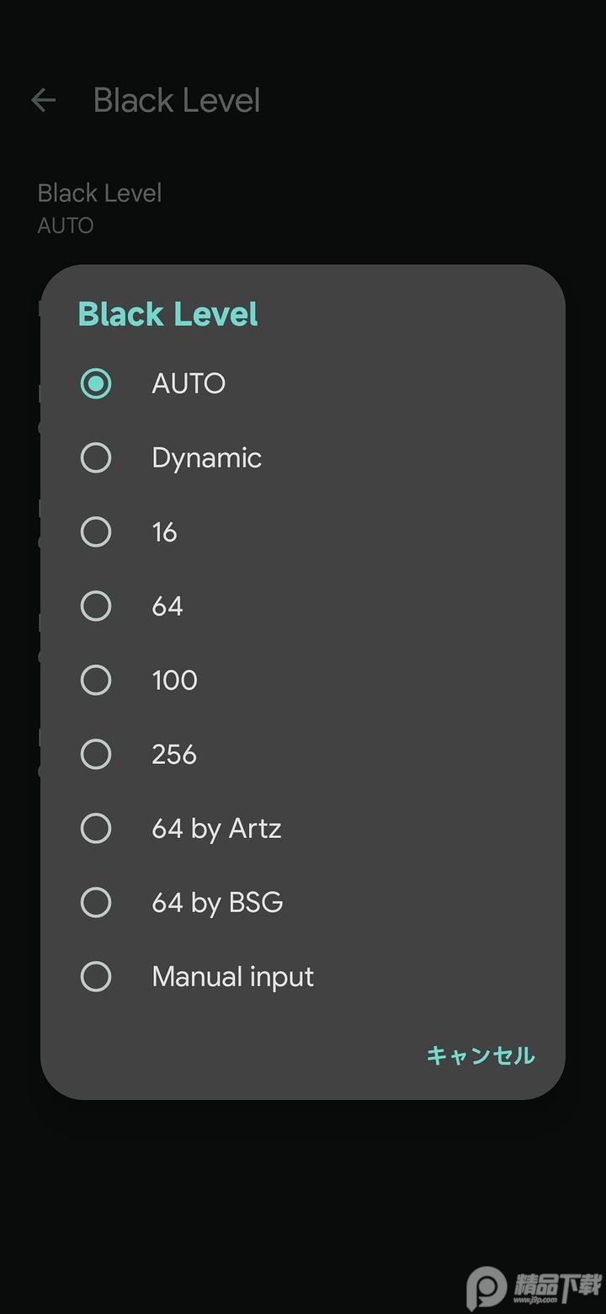The height and width of the screenshot is (1314, 606).
Task: Select the AUTO radio button
Action: (x=96, y=384)
